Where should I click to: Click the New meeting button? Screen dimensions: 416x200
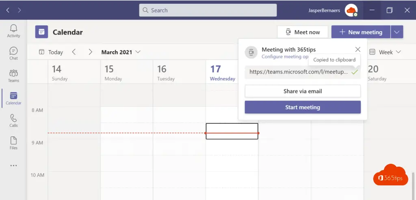point(361,32)
